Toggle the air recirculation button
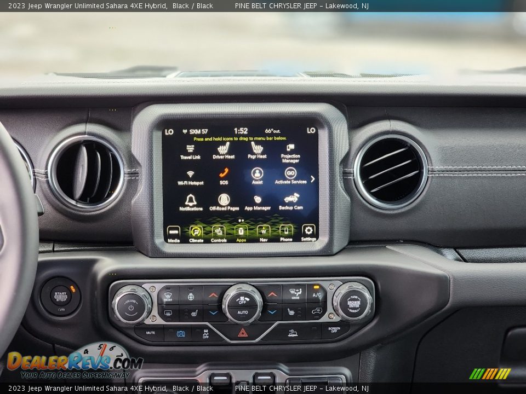 316,311
